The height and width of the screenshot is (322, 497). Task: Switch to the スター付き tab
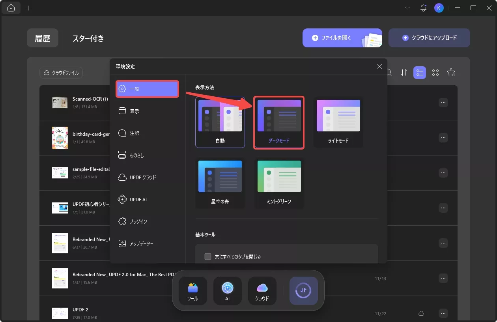pos(88,38)
